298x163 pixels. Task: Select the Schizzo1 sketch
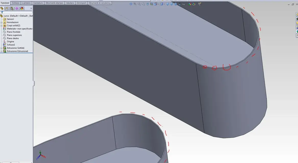11,45
